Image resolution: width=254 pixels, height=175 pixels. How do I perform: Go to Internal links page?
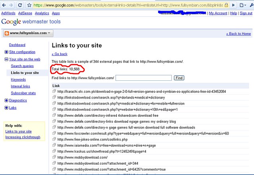click(x=20, y=86)
